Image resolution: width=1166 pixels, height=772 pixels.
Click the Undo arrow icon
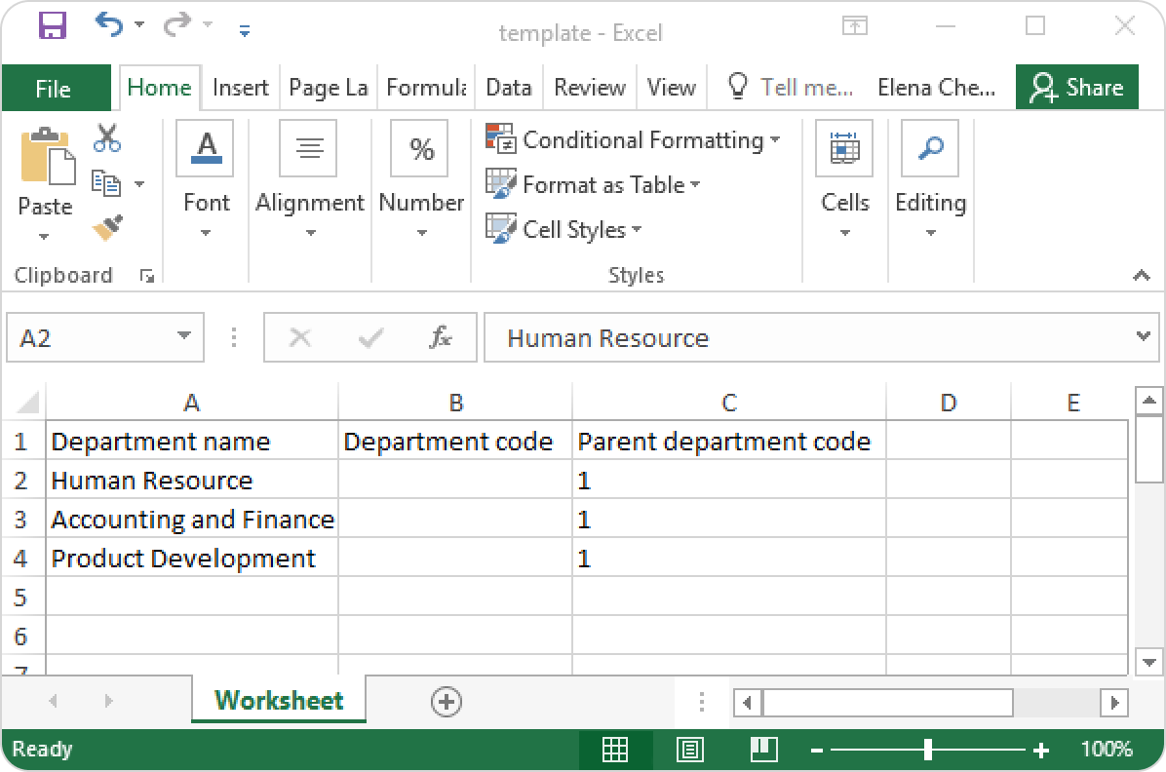coord(108,26)
